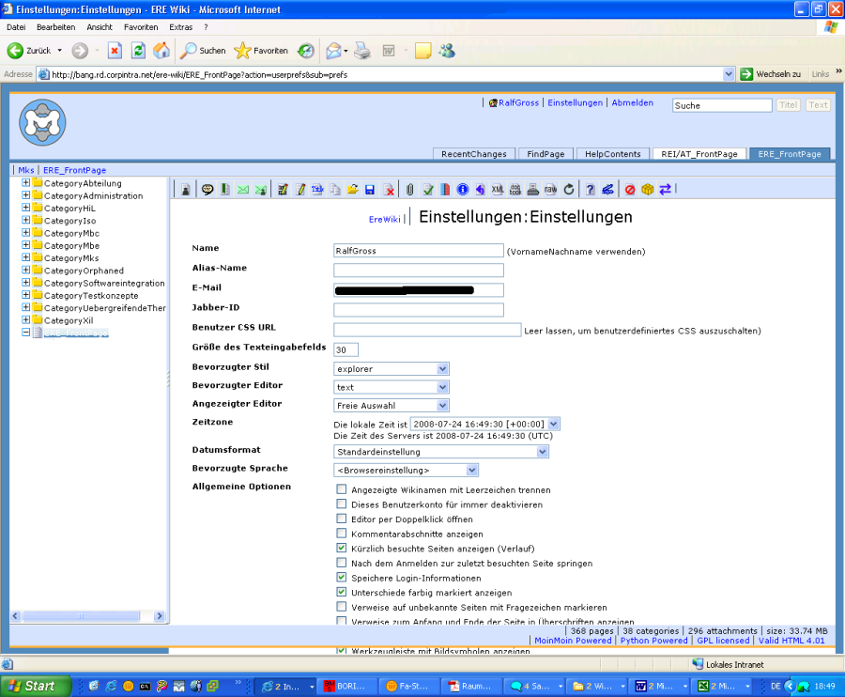Screen dimensions: 845x697
Task: Click the speech bubble comments icon in wiki toolbar
Action: 207,189
